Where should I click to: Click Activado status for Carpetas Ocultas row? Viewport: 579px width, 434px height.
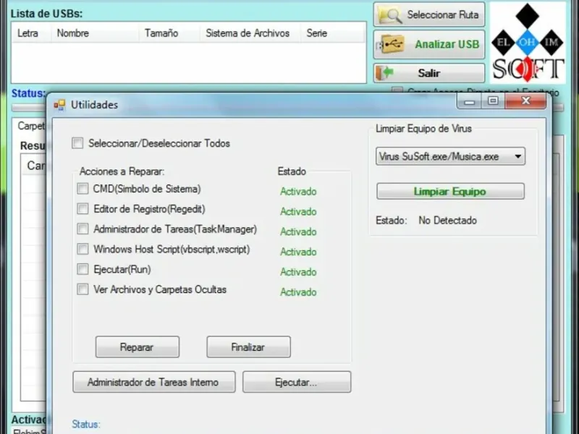[x=298, y=292]
